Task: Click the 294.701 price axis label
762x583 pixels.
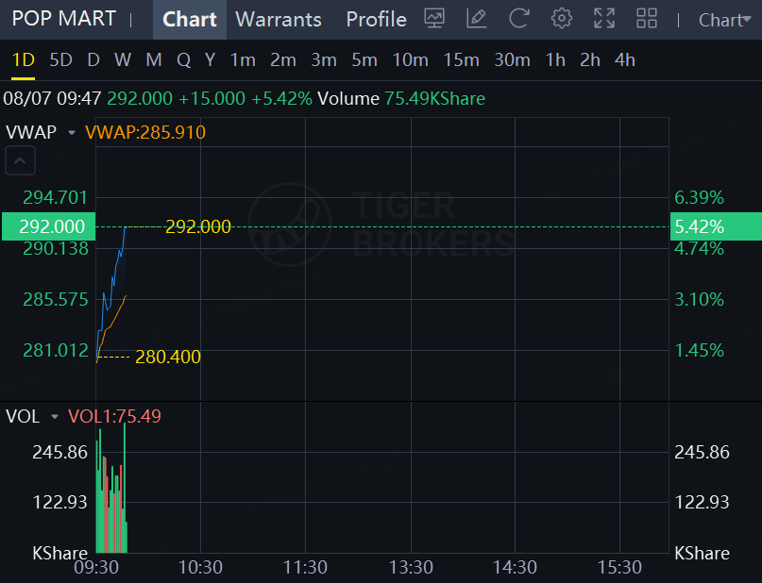Action: coord(56,198)
